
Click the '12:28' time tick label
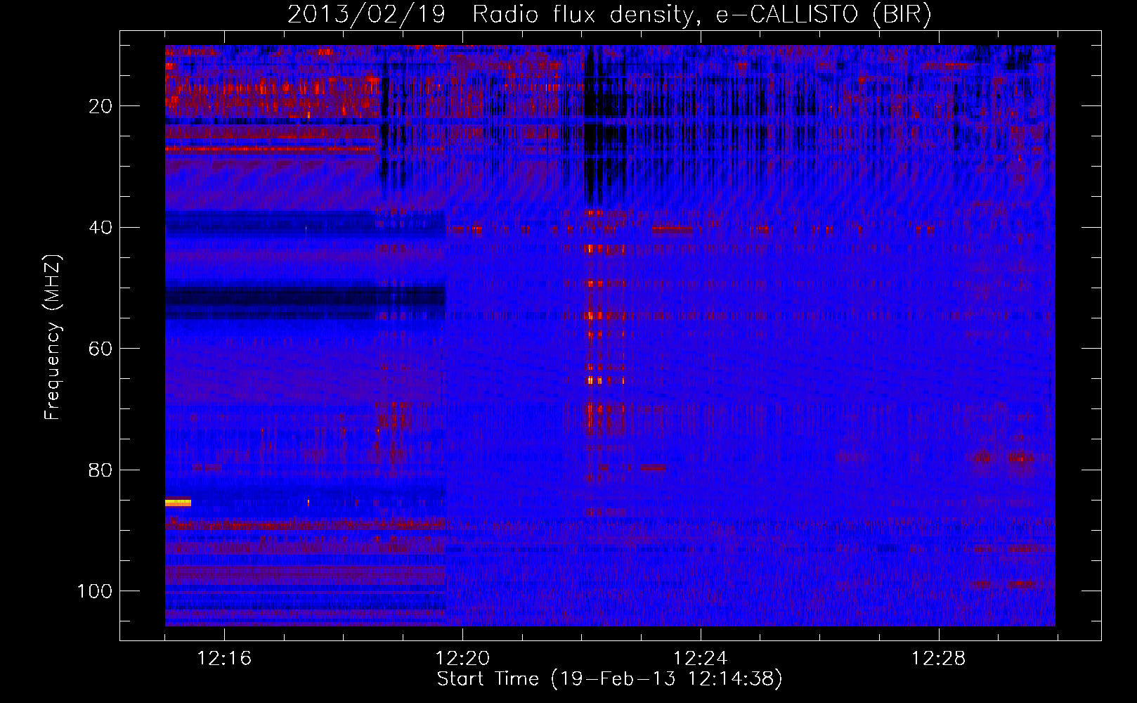point(939,659)
